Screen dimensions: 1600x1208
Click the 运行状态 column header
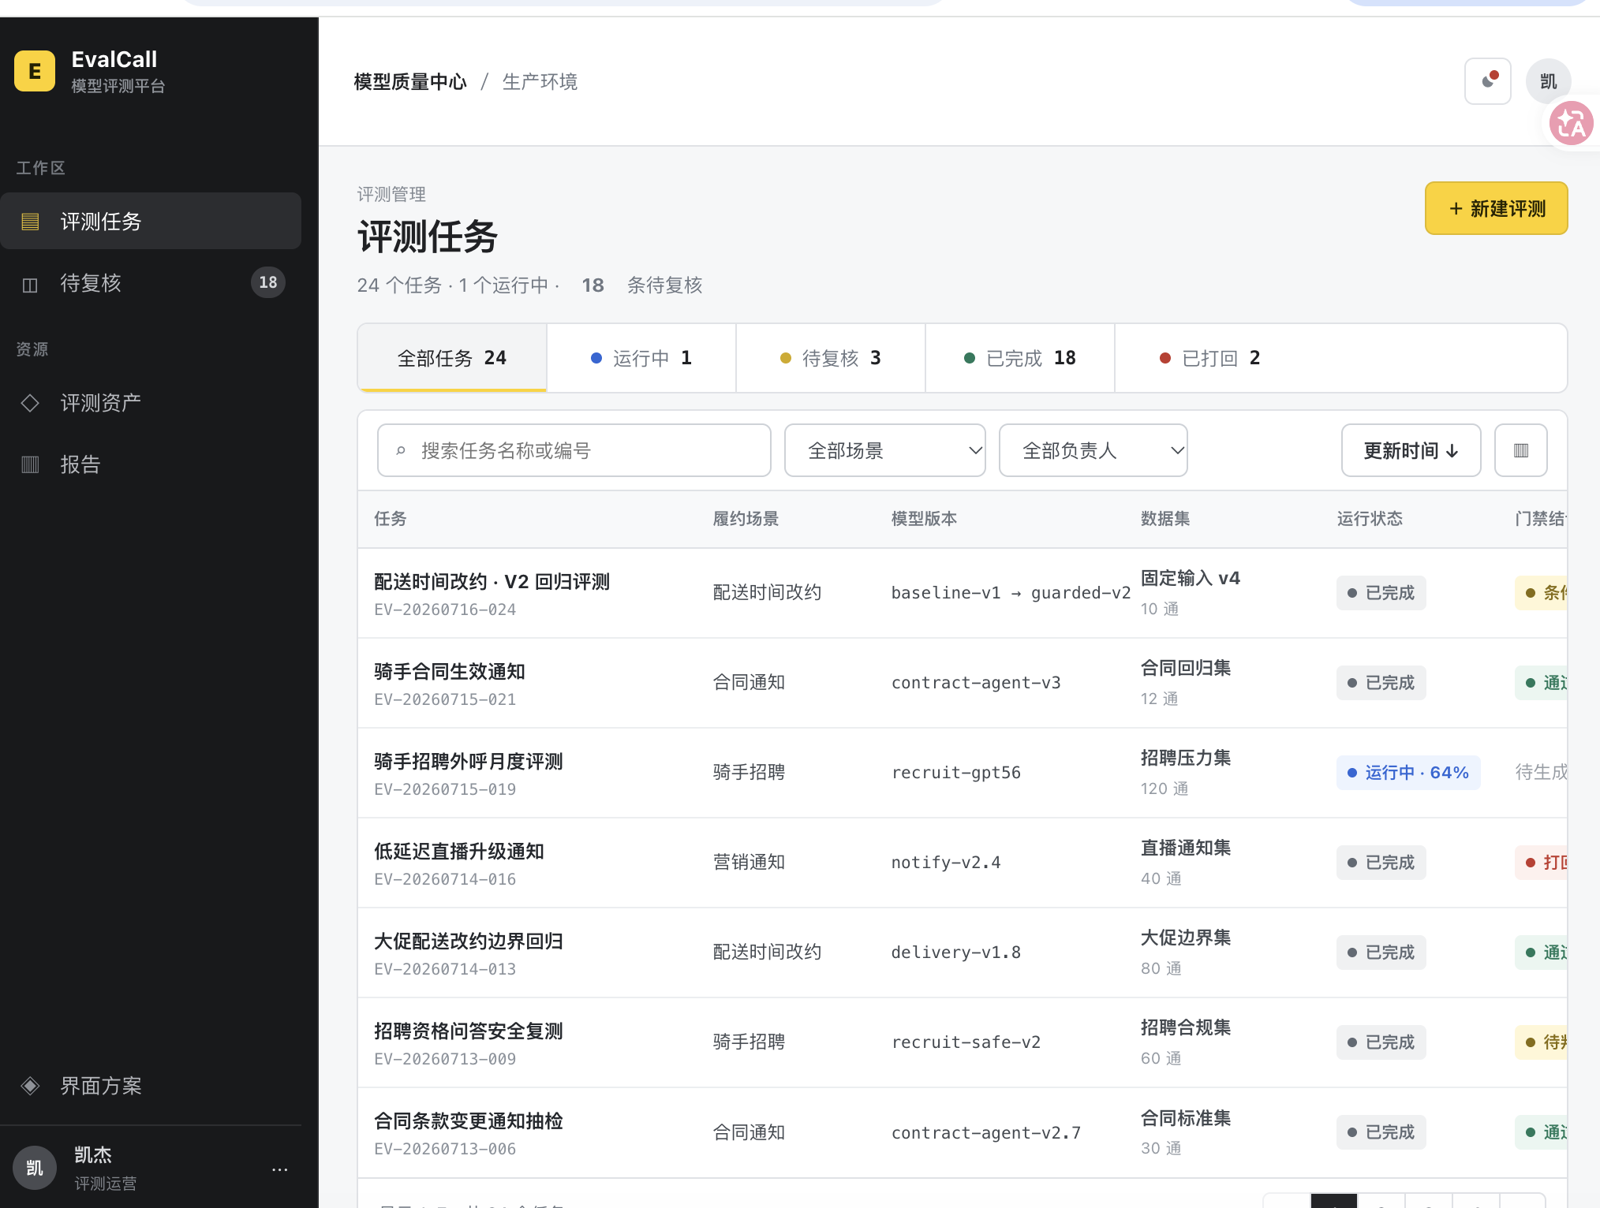[1370, 519]
